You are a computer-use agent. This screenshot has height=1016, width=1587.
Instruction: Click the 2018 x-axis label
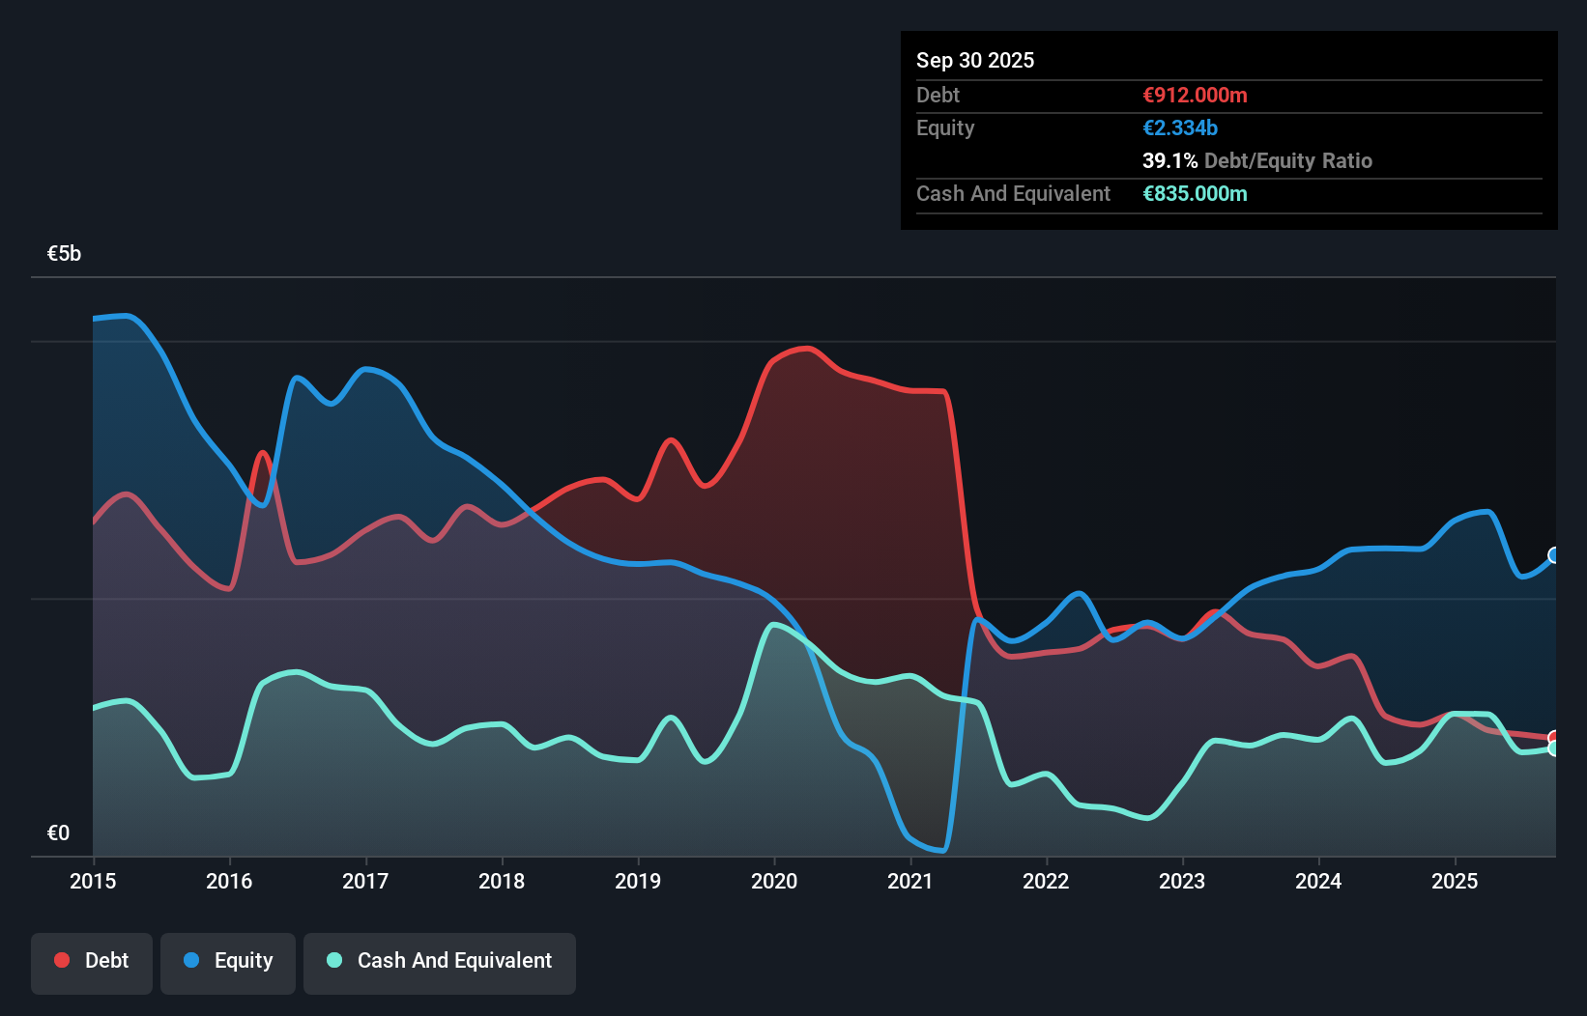pyautogui.click(x=502, y=881)
